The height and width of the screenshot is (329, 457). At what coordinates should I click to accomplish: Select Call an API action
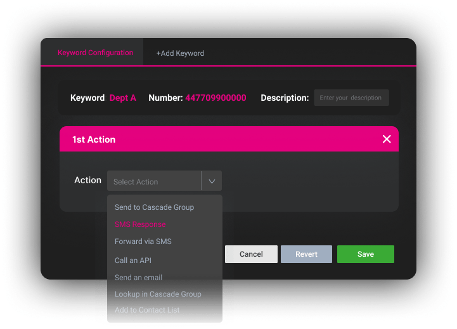tap(132, 261)
